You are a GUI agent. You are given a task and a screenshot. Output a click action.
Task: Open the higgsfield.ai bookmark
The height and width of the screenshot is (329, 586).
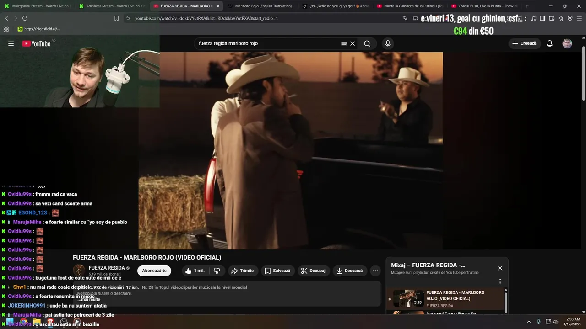pos(38,29)
